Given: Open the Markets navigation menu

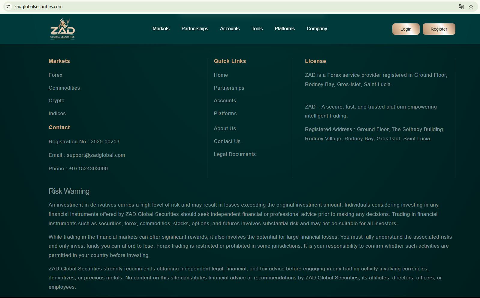Looking at the screenshot, I should (161, 29).
